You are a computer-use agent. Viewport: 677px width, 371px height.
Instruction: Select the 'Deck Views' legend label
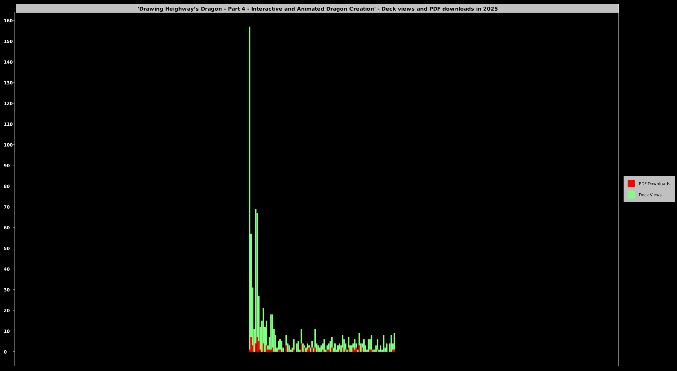(650, 195)
